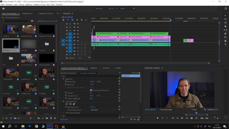The height and width of the screenshot is (129, 229).
Task: Toggle the uniform scale checkbox
Action: [x=91, y=90]
